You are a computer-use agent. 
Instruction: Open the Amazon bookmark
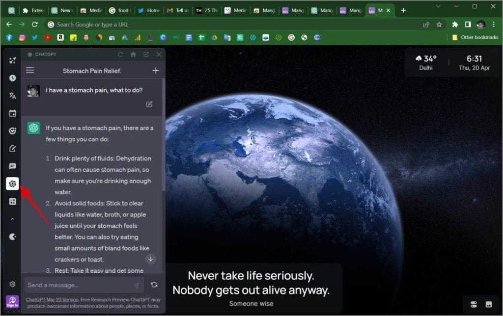point(60,37)
